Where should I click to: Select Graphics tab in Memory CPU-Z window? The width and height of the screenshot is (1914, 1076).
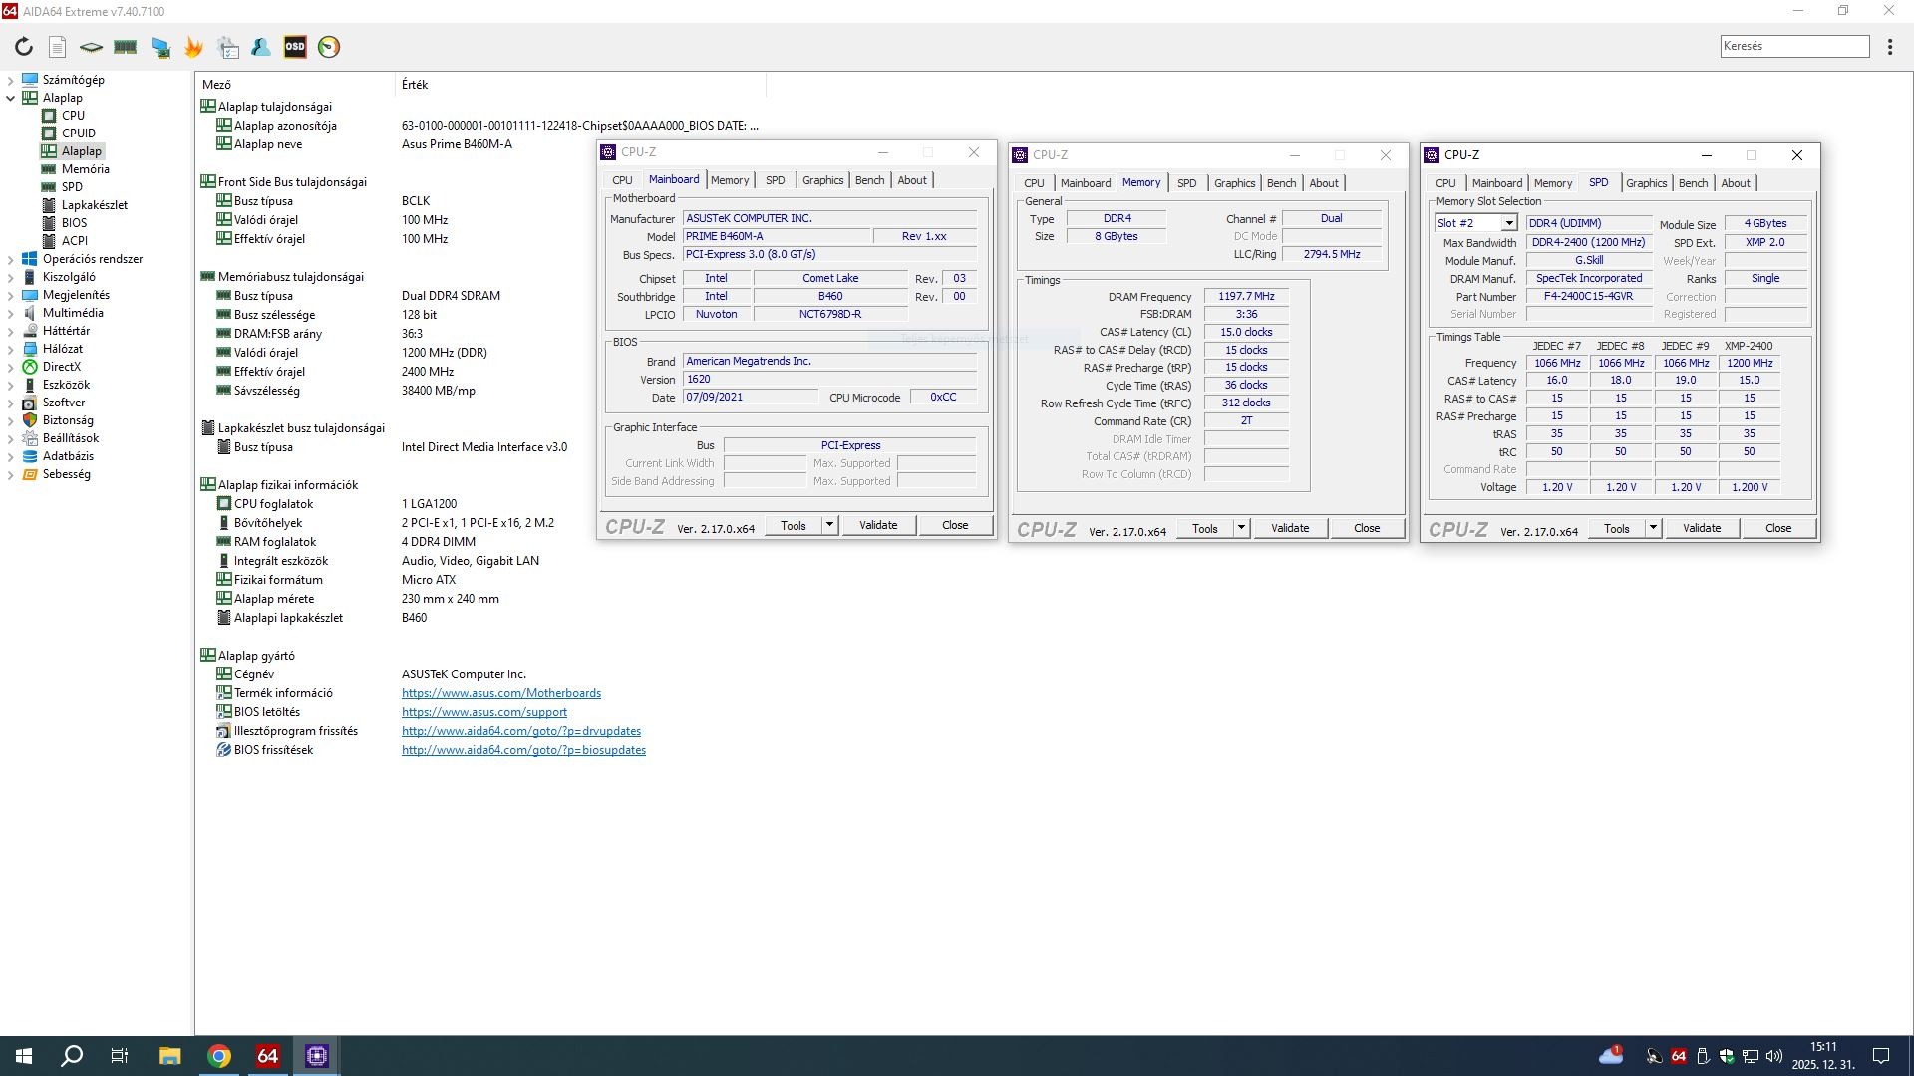click(x=1234, y=183)
